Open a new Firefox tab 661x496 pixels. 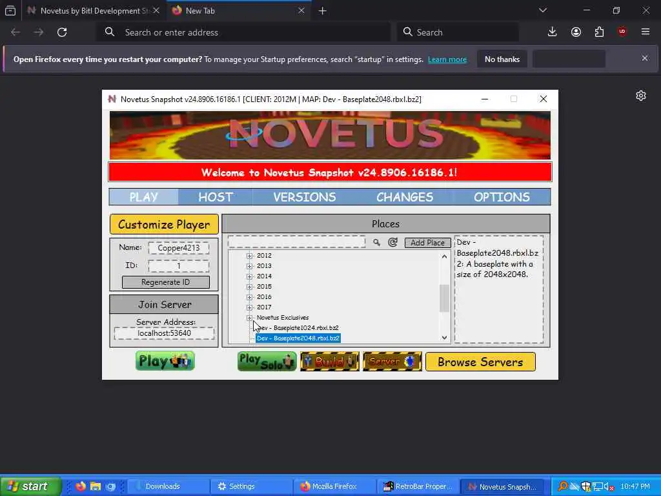coord(323,11)
